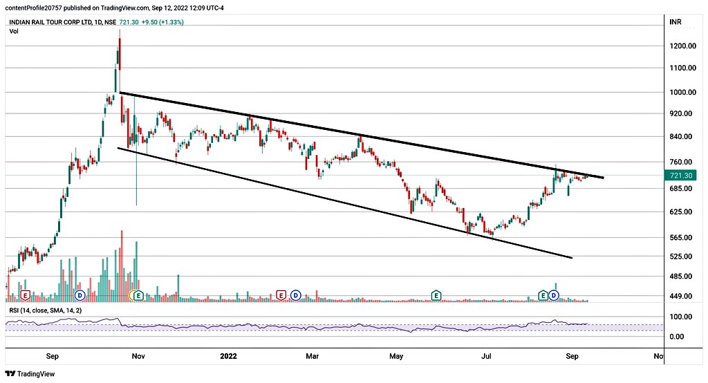
Task: Click the 485.00 price axis label
Action: [681, 277]
